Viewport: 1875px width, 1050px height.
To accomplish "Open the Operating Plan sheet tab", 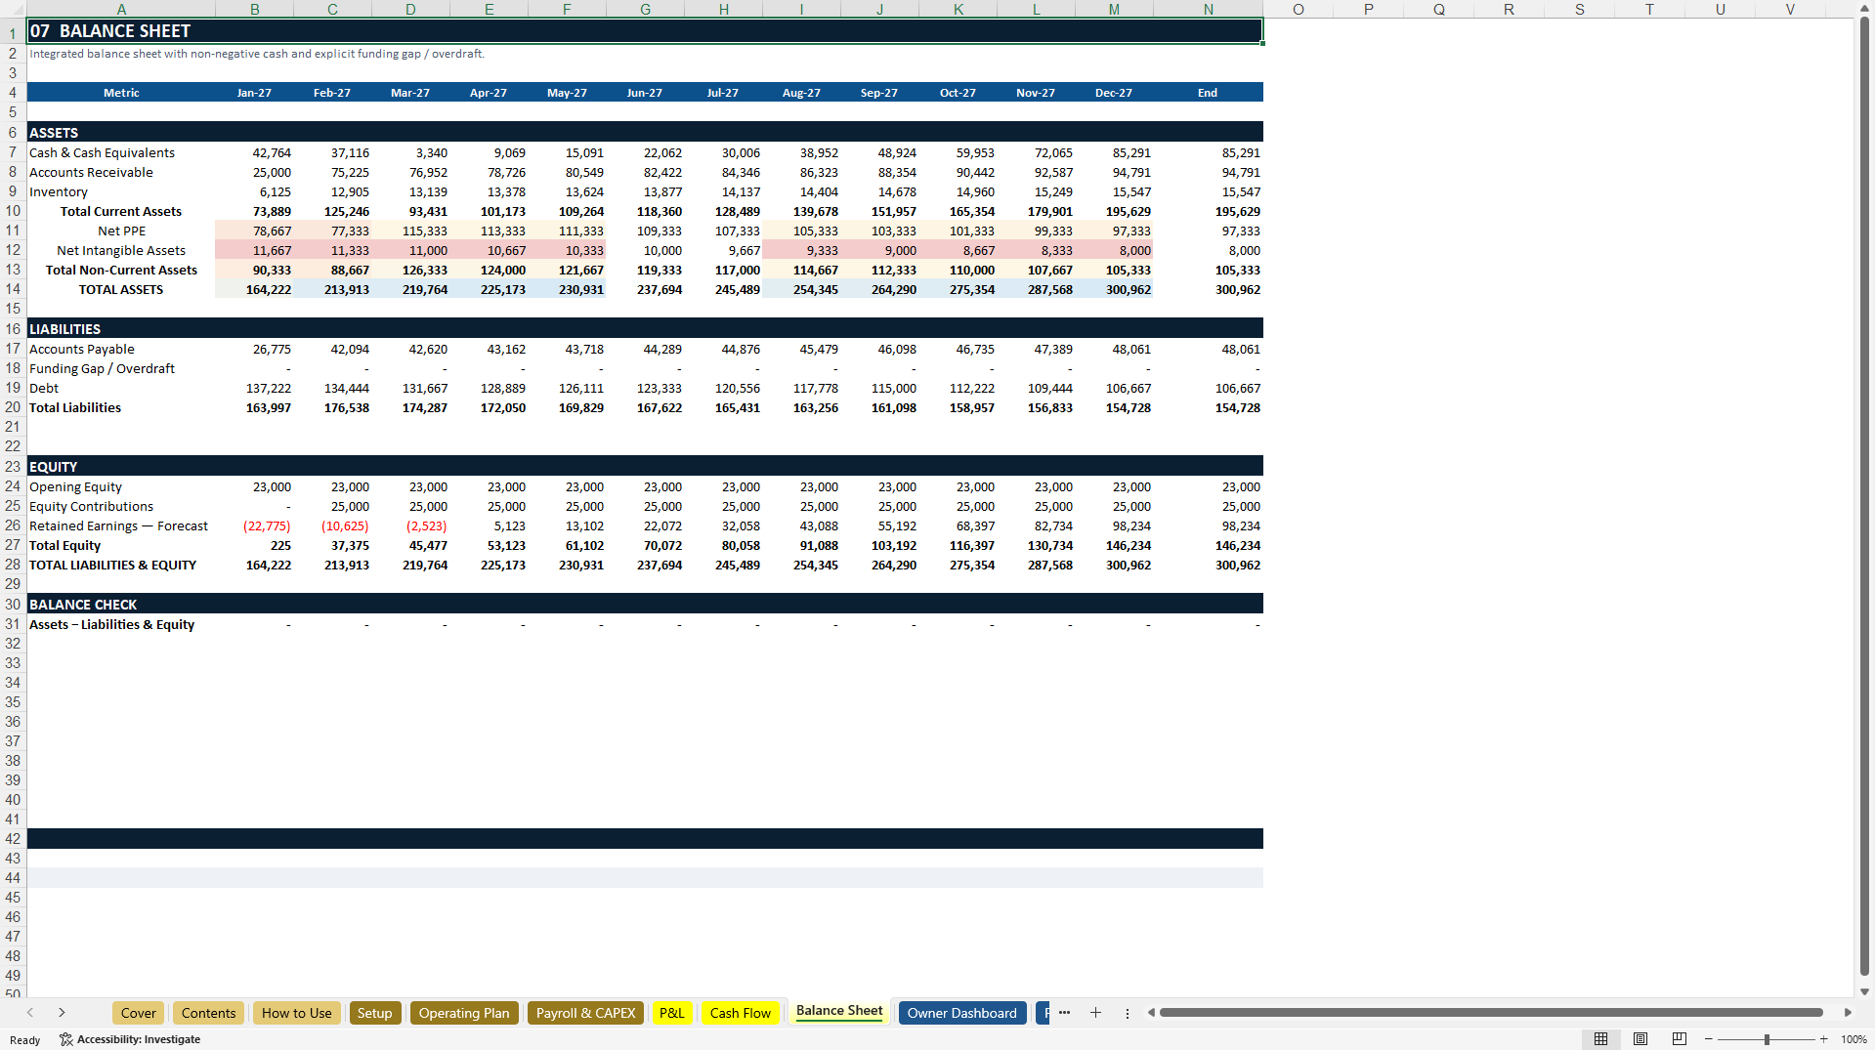I will click(464, 1013).
